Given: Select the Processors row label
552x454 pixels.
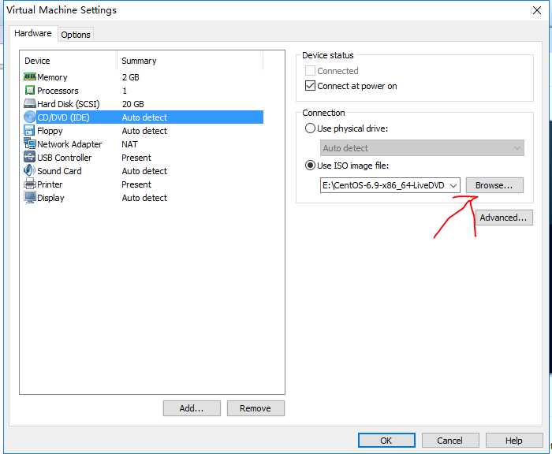Looking at the screenshot, I should pos(58,91).
